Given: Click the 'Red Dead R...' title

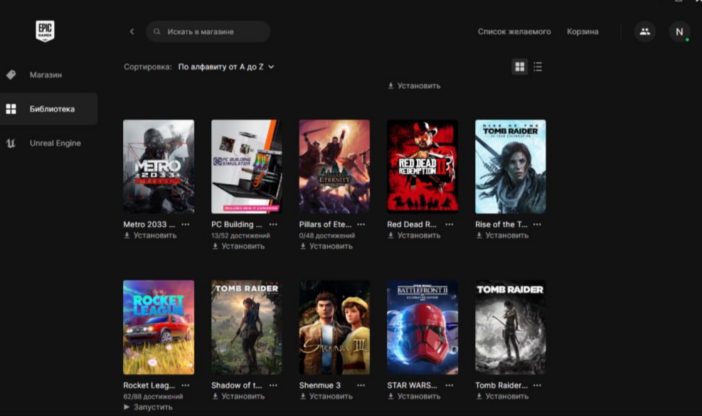Looking at the screenshot, I should [x=412, y=224].
